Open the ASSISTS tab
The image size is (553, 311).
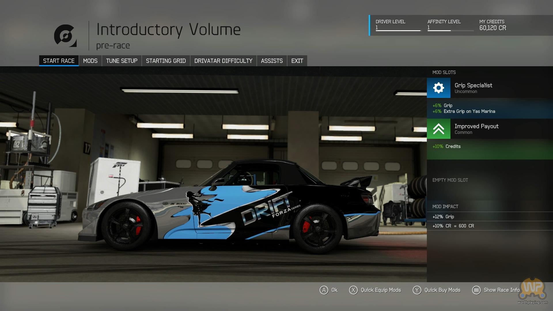click(272, 61)
